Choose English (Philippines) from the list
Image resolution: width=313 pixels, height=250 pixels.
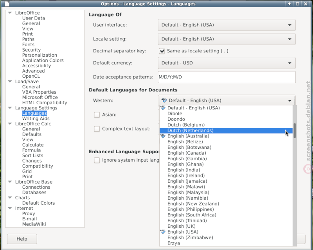coord(226,209)
